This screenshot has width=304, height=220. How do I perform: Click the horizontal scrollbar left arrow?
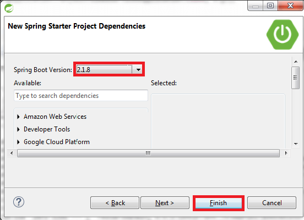pyautogui.click(x=12, y=153)
